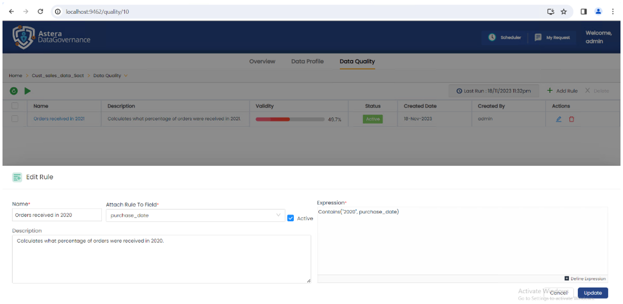The width and height of the screenshot is (623, 304).
Task: Open My Request message icon
Action: pyautogui.click(x=538, y=37)
